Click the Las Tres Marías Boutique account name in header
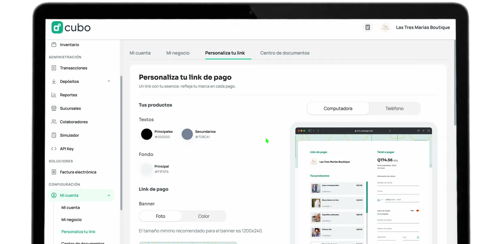 click(423, 27)
